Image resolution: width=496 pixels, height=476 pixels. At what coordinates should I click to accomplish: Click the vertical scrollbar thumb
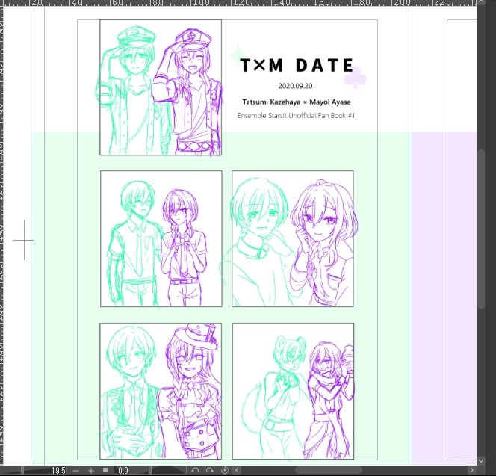tap(481, 229)
